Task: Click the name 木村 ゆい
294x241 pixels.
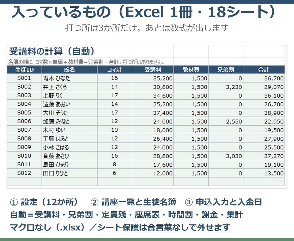Action: (x=54, y=130)
